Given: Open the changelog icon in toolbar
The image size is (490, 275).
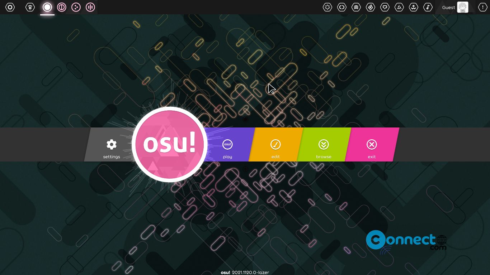Looking at the screenshot, I should [x=342, y=7].
